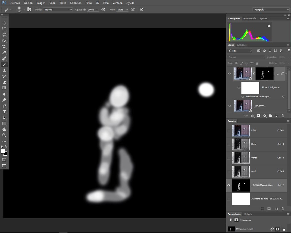Select the Eraser tool
Image resolution: width=291 pixels, height=233 pixels.
click(x=4, y=82)
